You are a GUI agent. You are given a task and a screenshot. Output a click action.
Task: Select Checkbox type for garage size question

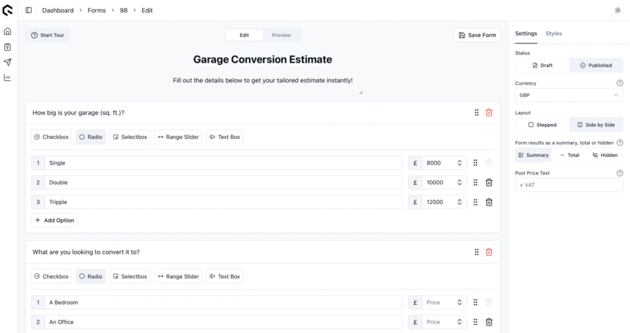click(52, 137)
